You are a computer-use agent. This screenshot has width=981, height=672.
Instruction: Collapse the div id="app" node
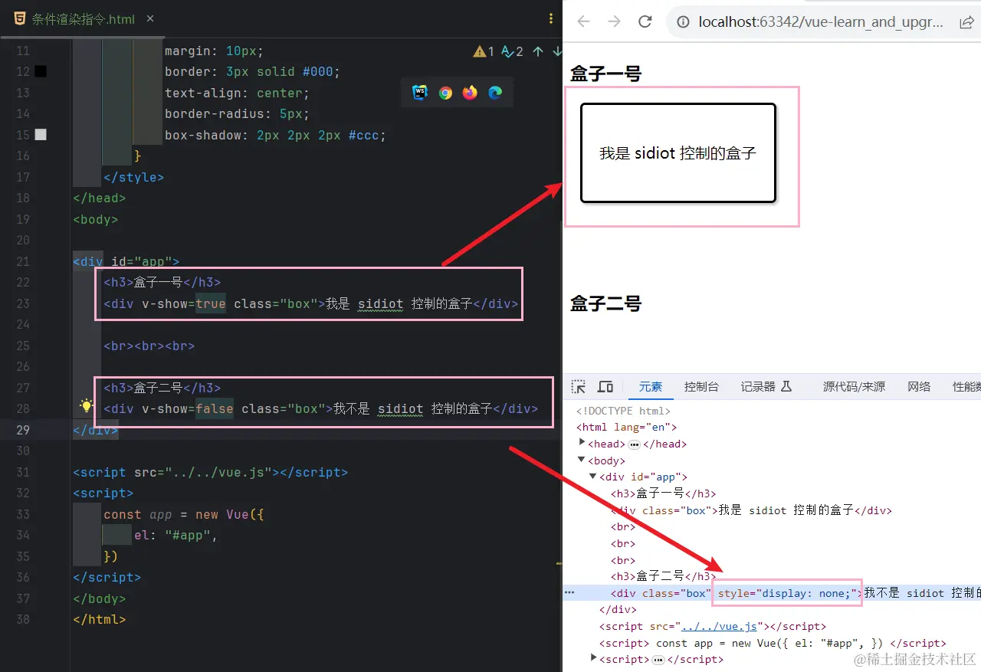tap(593, 477)
